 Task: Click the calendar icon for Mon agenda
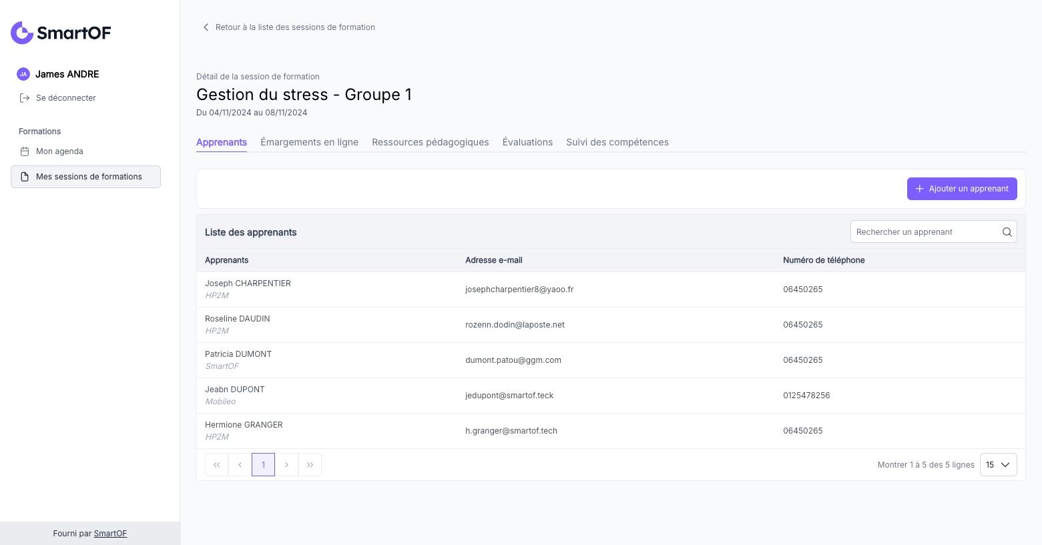(x=25, y=151)
